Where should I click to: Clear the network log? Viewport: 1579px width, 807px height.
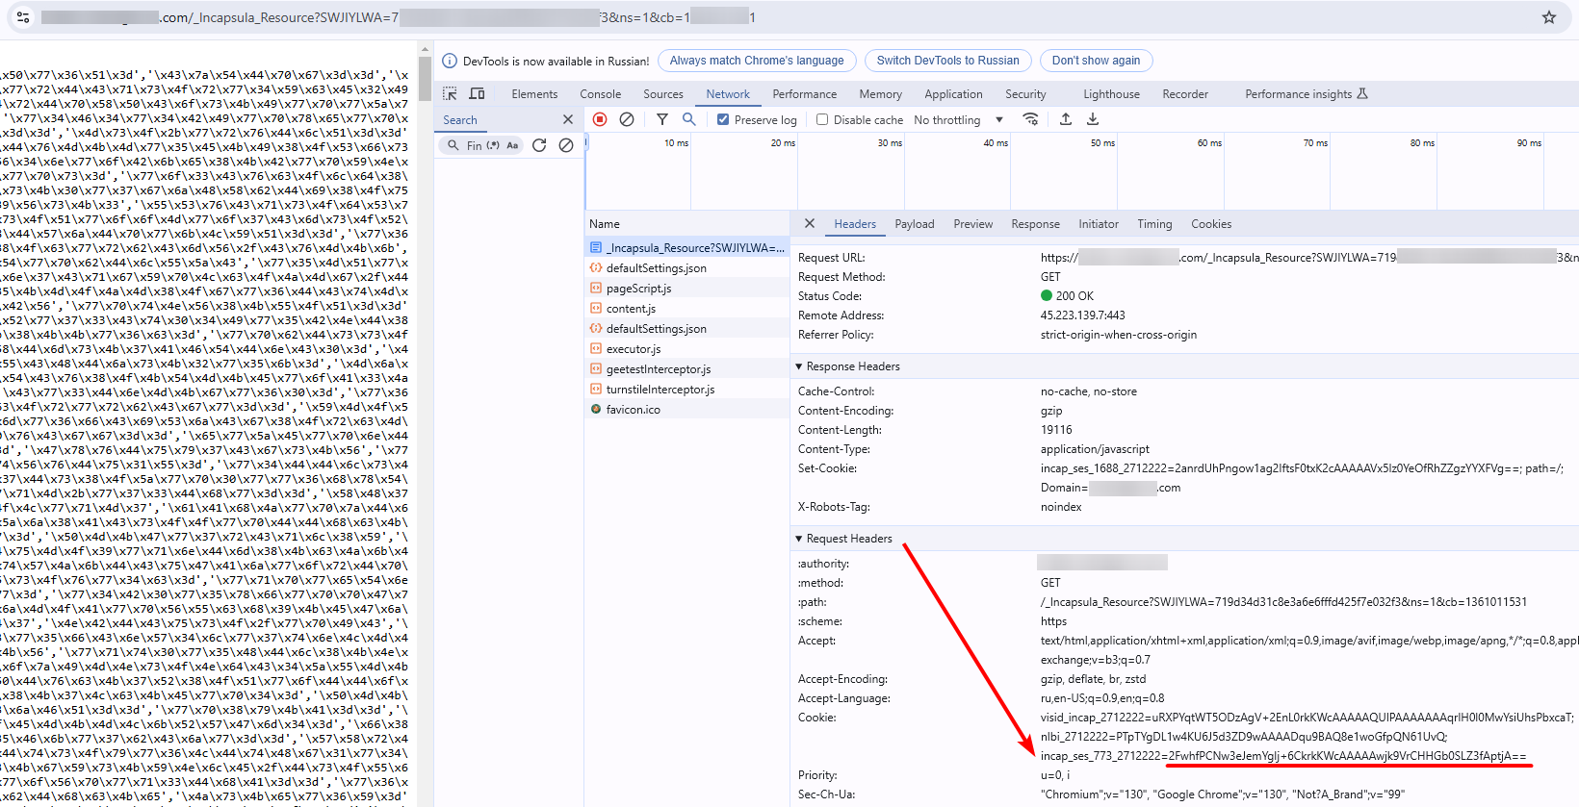coord(627,119)
